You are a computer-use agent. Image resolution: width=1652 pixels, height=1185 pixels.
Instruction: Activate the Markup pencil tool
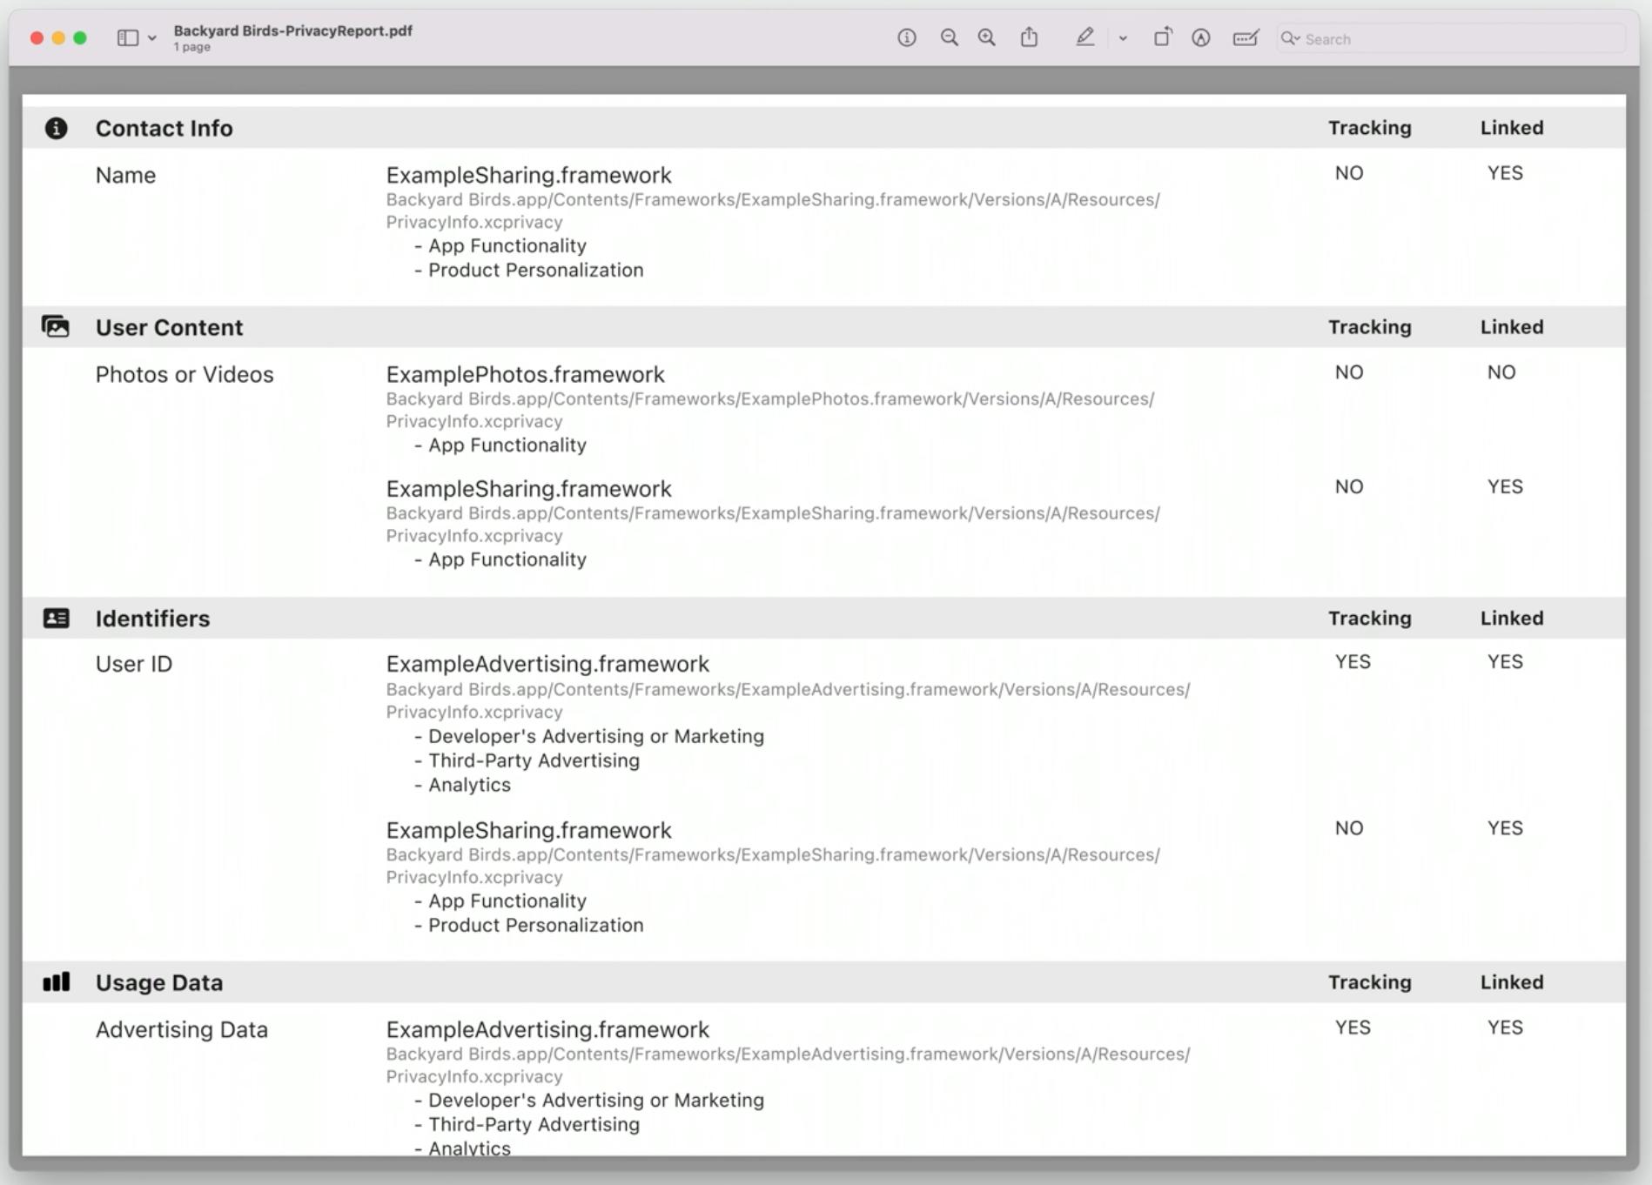click(x=1085, y=38)
